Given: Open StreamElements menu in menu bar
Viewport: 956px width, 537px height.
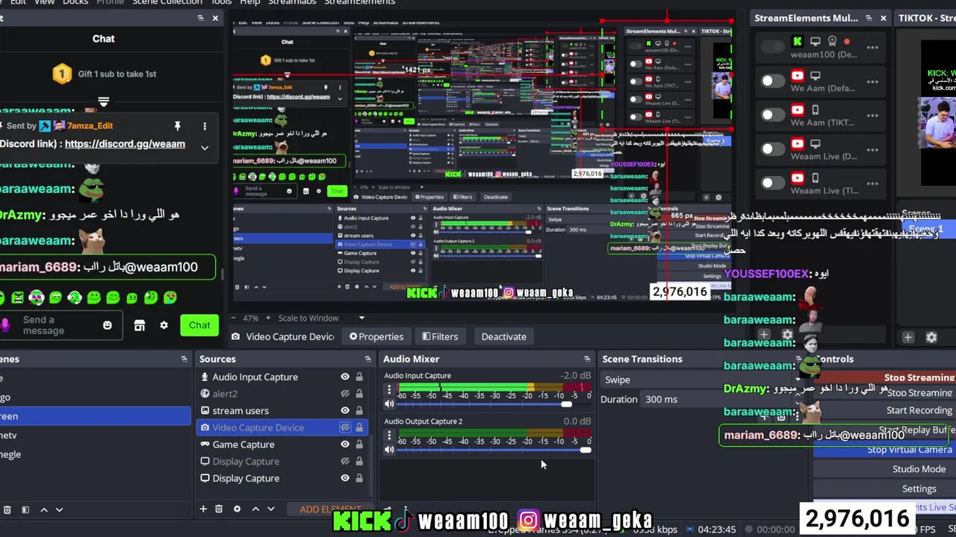Looking at the screenshot, I should 360,3.
